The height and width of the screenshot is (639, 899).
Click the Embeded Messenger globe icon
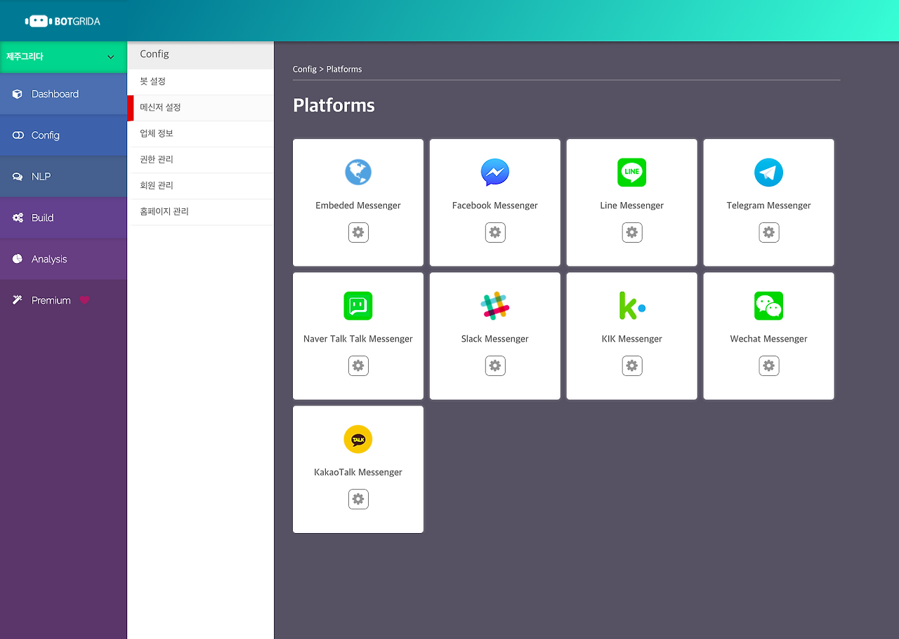point(358,172)
